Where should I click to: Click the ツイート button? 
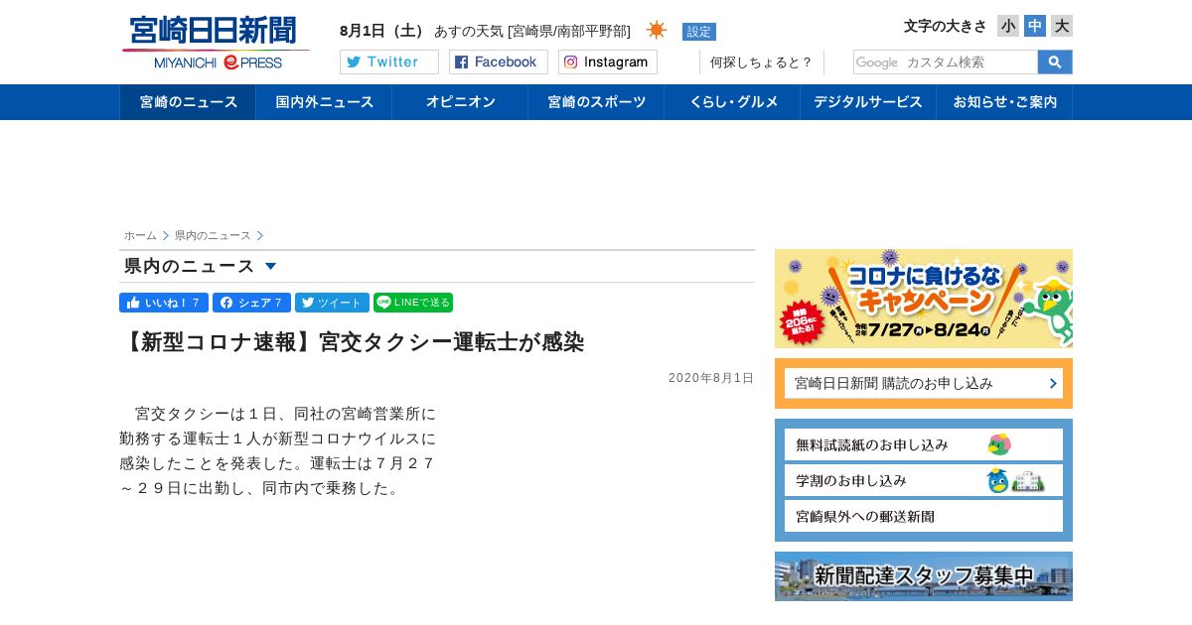332,303
